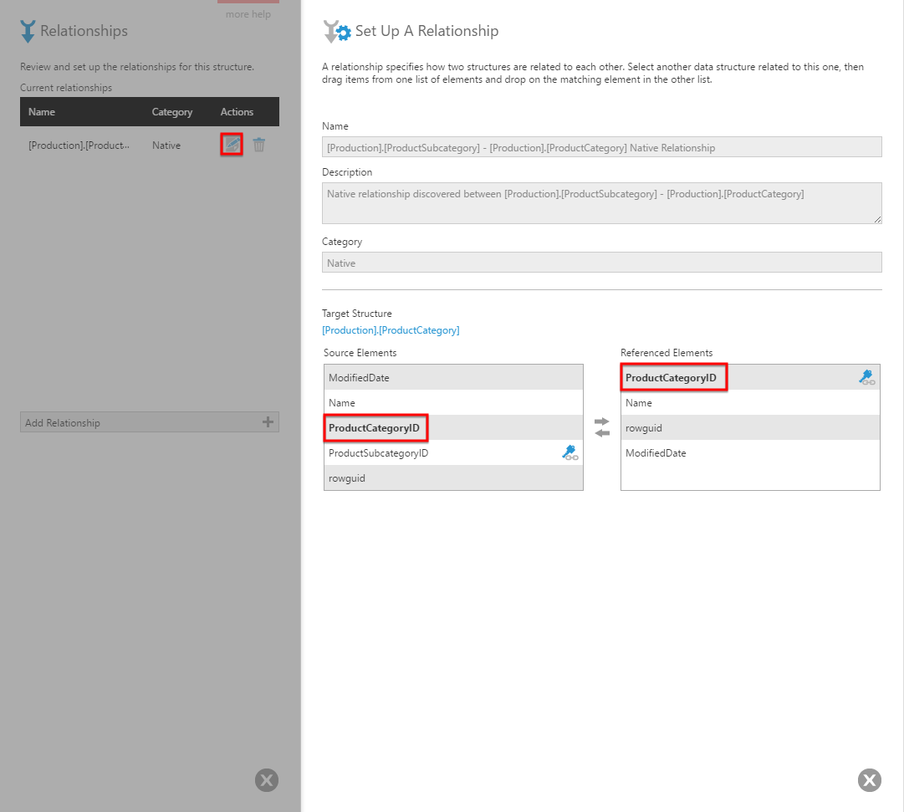Select ProductCategoryID in Source Elements
The width and height of the screenshot is (904, 812).
coord(453,428)
